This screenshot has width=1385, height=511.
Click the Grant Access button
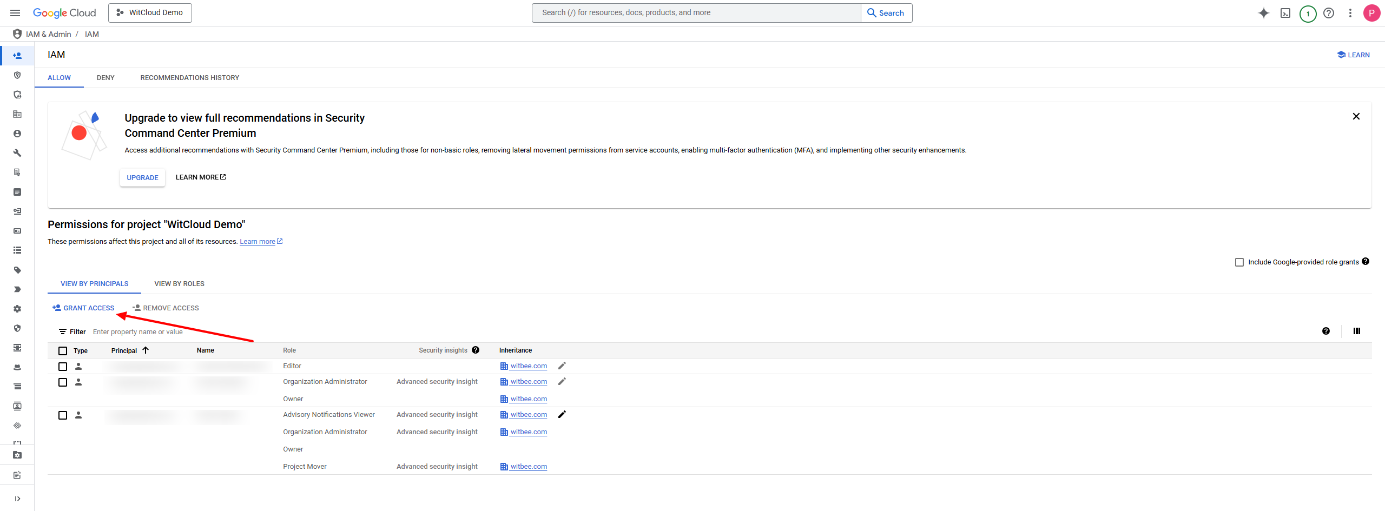83,308
